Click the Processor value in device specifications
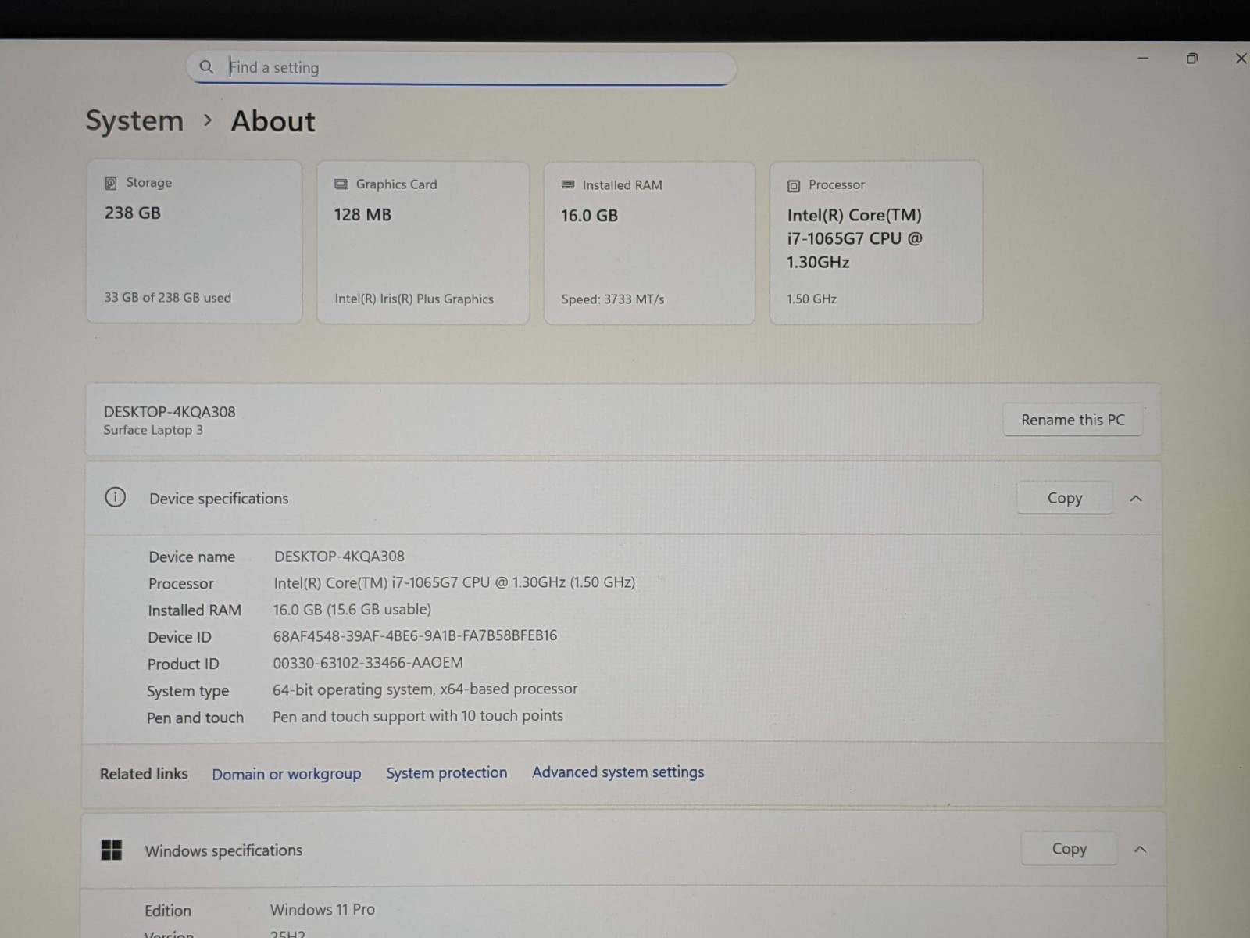This screenshot has height=938, width=1250. click(454, 582)
